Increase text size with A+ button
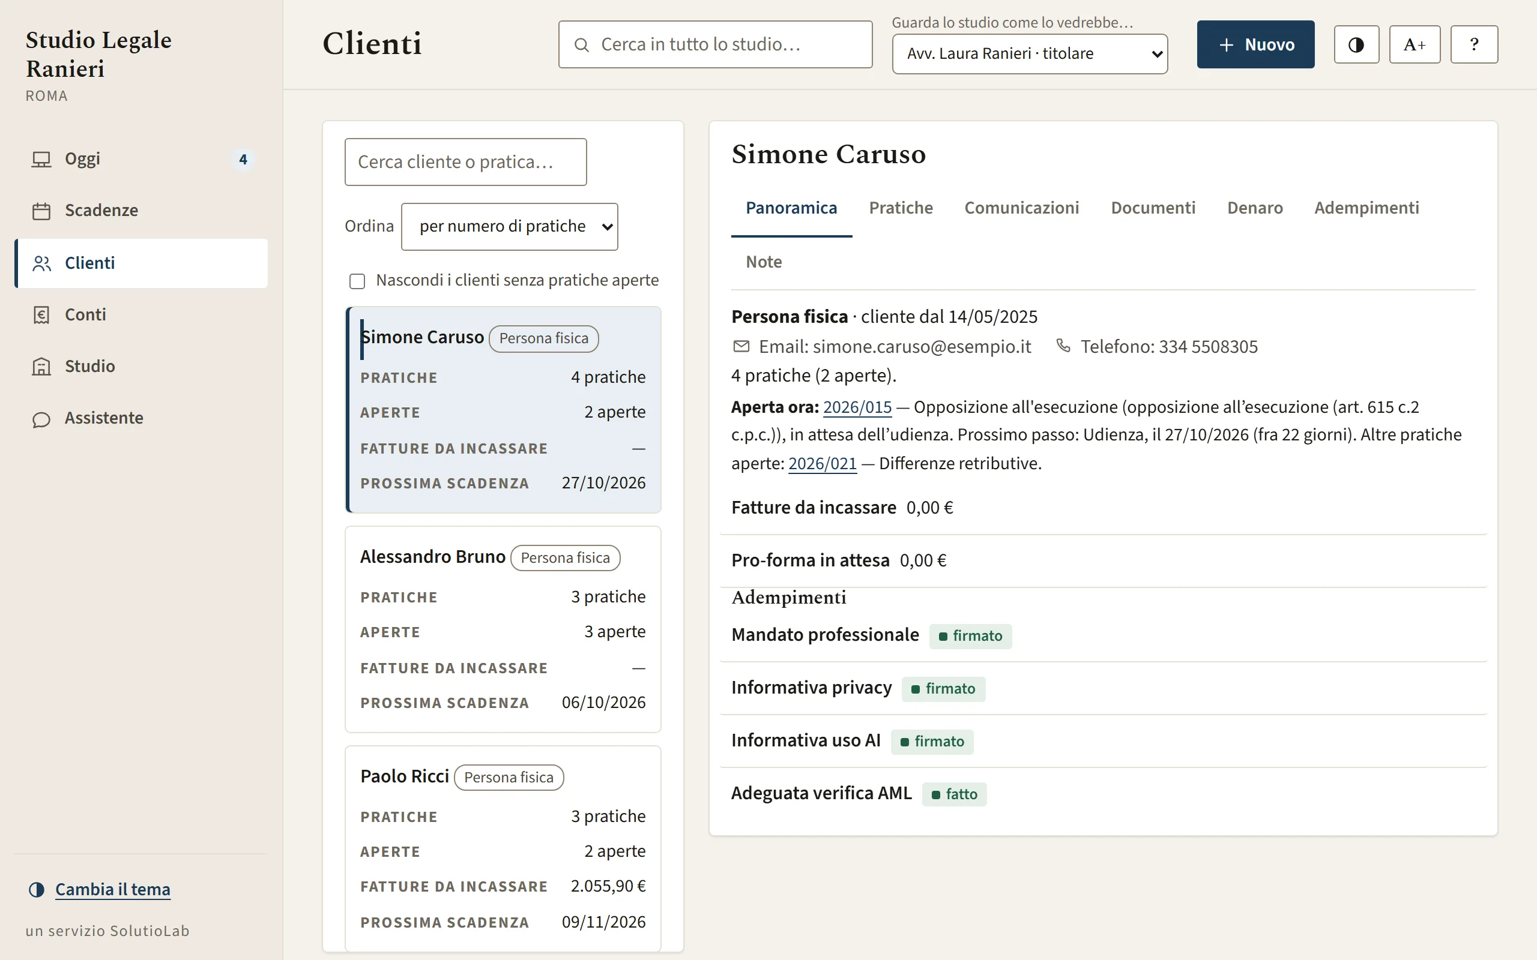 click(1415, 44)
